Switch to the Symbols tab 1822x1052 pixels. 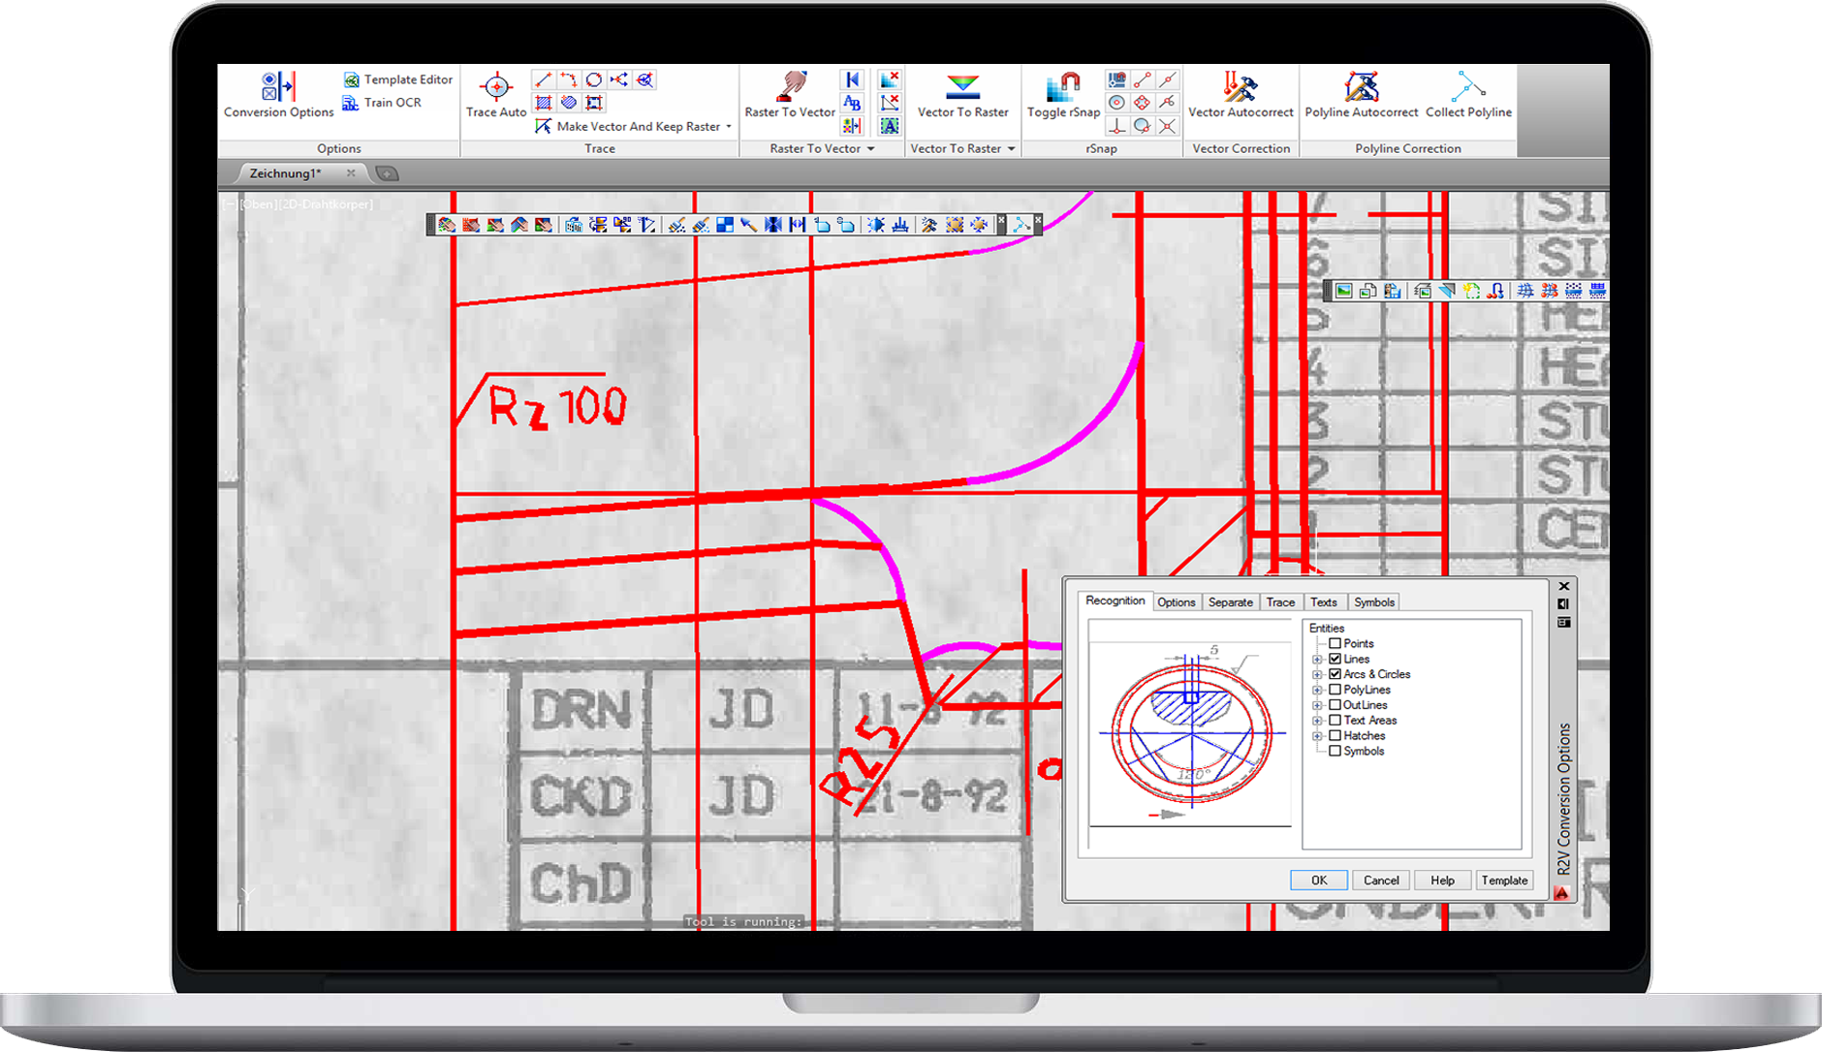[1373, 602]
